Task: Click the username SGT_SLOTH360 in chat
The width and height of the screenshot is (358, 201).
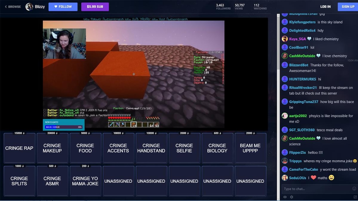Action: coord(302,130)
